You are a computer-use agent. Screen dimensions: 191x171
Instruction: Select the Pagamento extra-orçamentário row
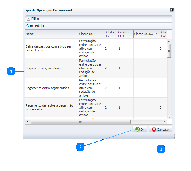click(x=51, y=88)
